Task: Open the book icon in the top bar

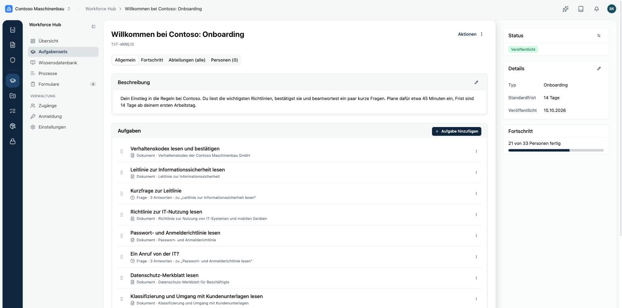Action: [581, 9]
